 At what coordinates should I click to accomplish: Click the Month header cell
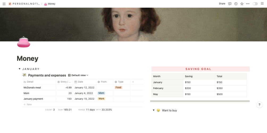pyautogui.click(x=167, y=76)
